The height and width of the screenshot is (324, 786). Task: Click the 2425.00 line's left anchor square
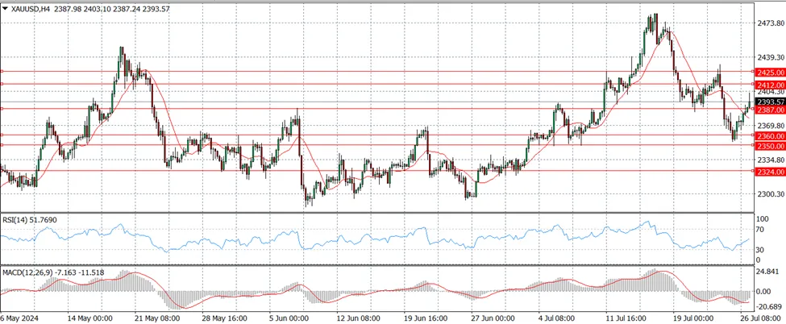pyautogui.click(x=2, y=71)
